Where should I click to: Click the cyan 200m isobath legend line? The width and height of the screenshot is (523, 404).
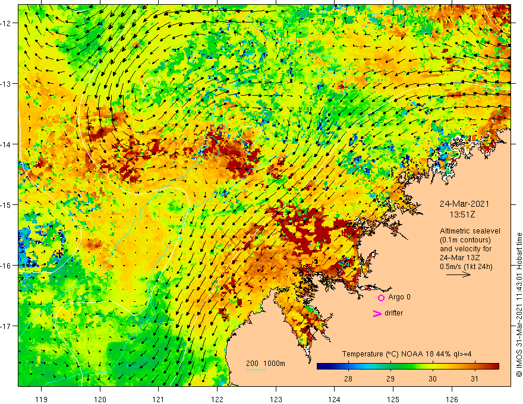(256, 370)
